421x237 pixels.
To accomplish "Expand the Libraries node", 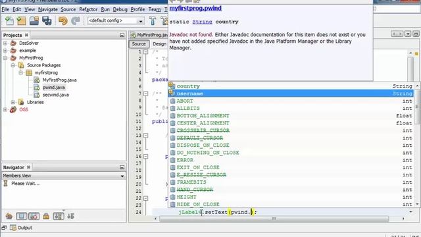I will (x=13, y=102).
